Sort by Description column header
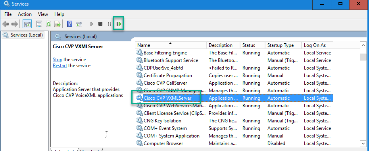This screenshot has width=369, height=151. click(223, 45)
